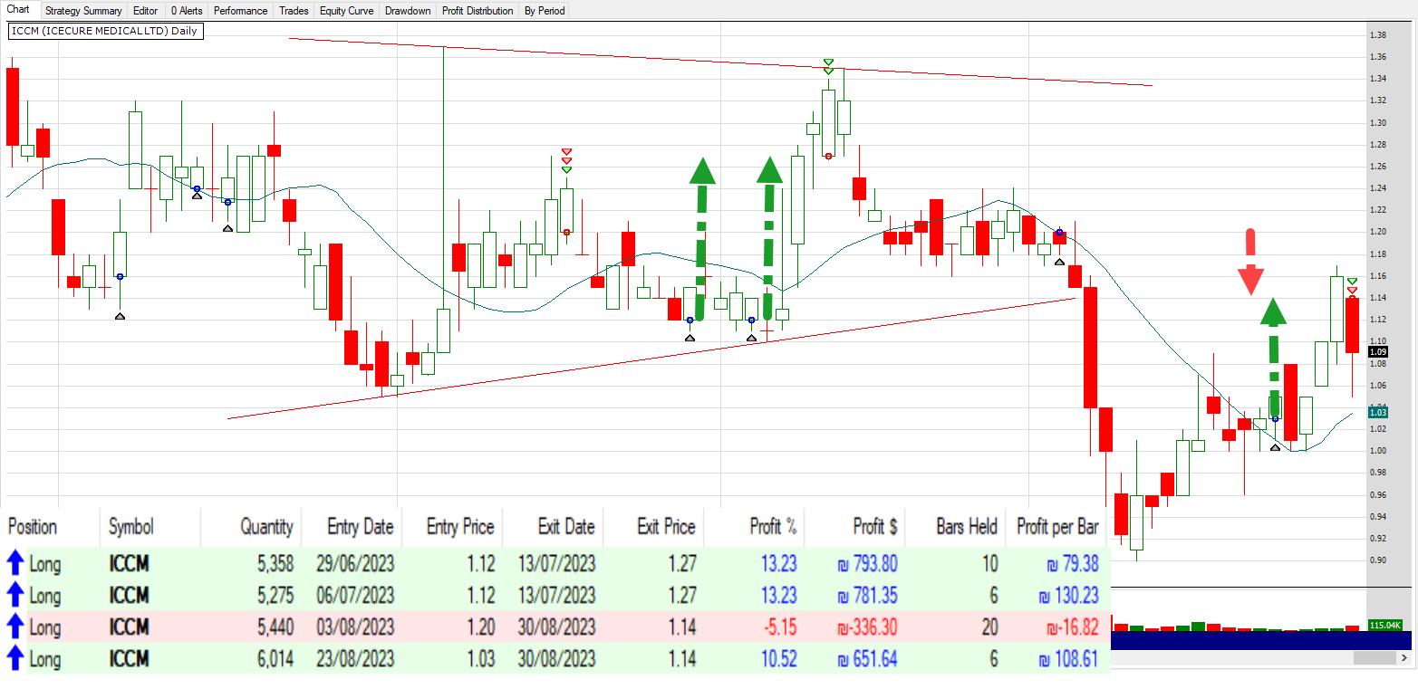Click the Profit per Bar column header

click(x=1057, y=527)
